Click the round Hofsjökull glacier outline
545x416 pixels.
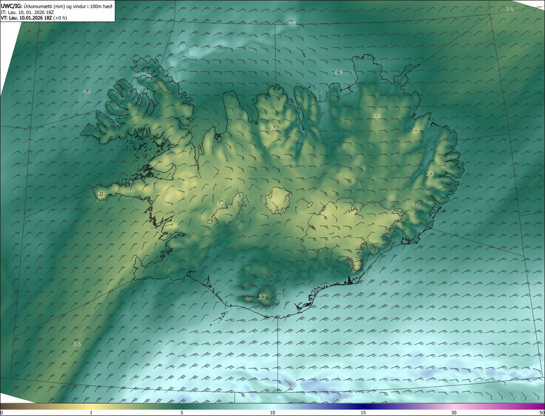pos(278,200)
